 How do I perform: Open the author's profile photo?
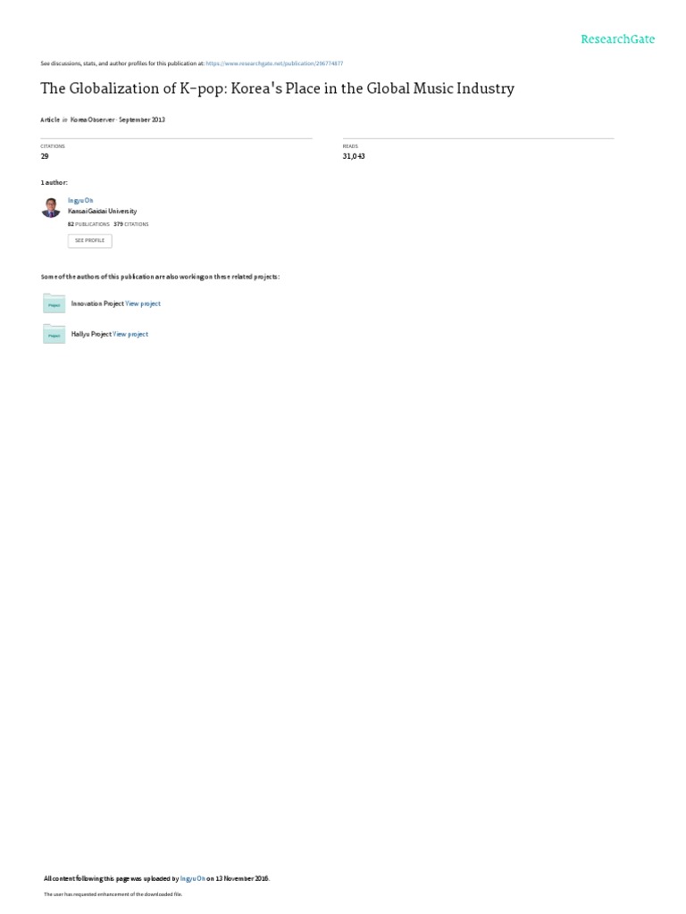coord(51,207)
